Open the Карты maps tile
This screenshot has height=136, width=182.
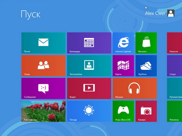click(123, 66)
